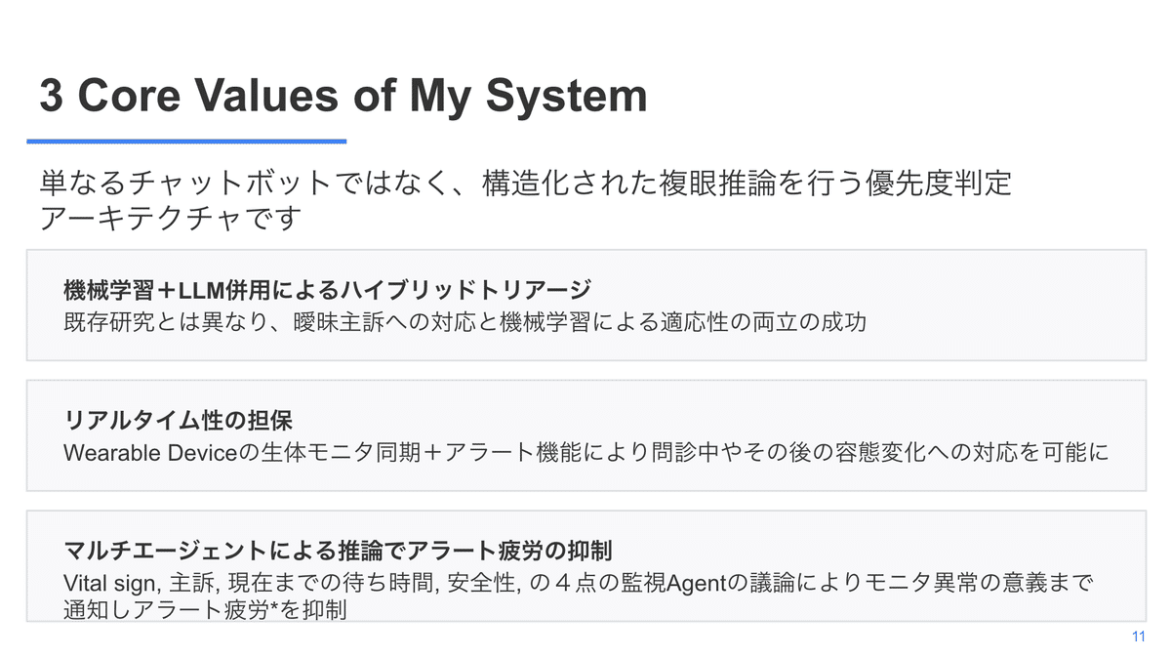Click the word 'LLM' in the first card heading
1171x657 pixels.
click(200, 289)
